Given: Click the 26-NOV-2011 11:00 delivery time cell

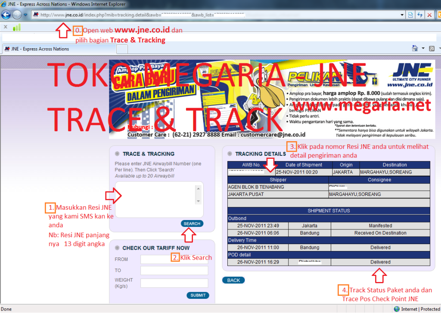Looking at the screenshot, I should pos(258,248).
